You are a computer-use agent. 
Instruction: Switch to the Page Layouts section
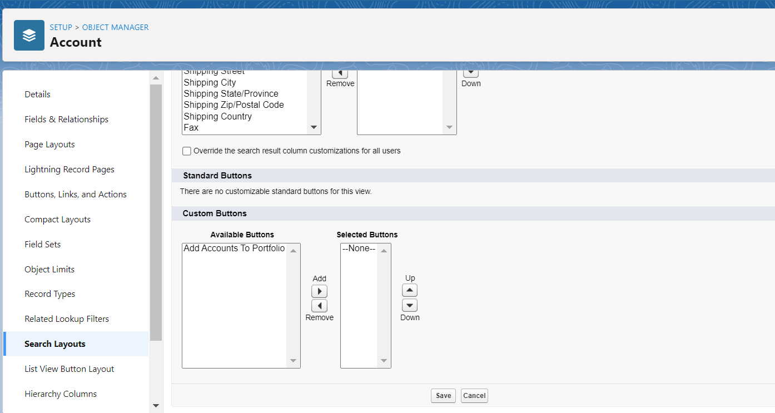49,144
